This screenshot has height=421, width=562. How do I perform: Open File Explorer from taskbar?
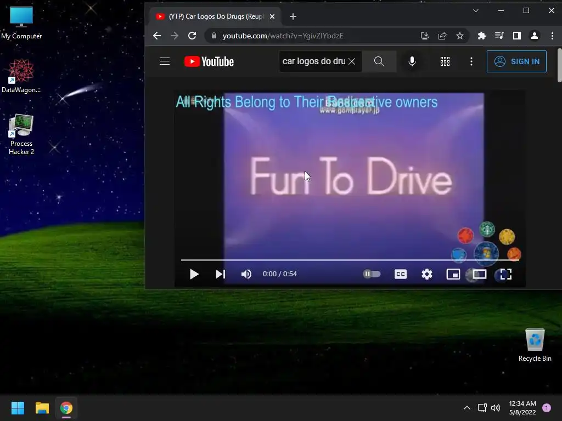(x=42, y=408)
